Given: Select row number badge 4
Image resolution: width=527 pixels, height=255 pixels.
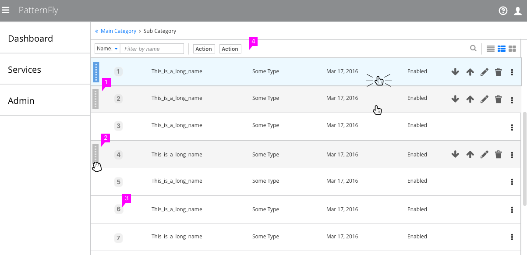Looking at the screenshot, I should pos(118,155).
